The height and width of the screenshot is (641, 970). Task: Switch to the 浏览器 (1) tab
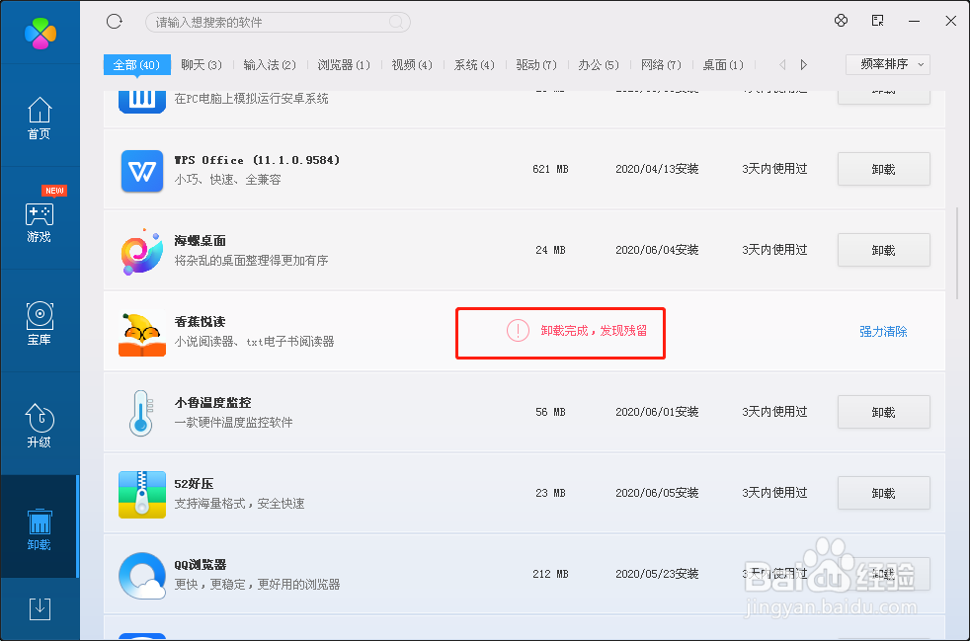(344, 65)
